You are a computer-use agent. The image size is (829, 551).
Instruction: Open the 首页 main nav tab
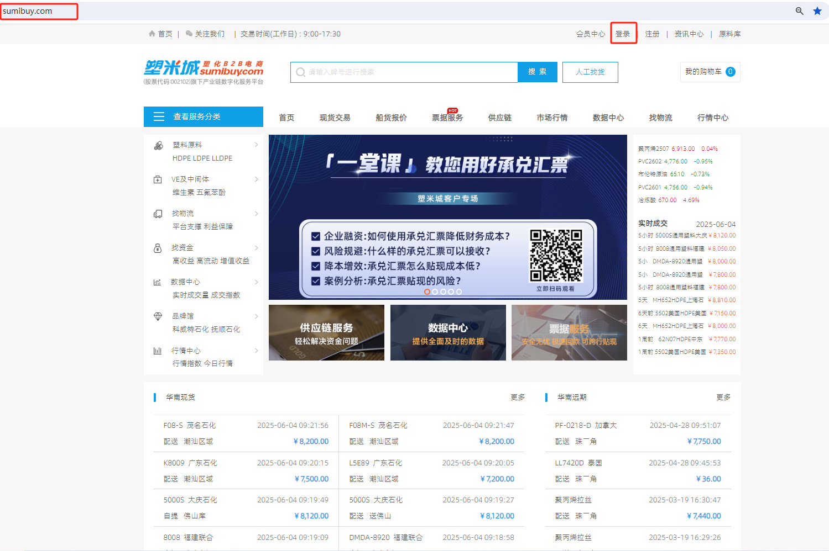click(286, 118)
